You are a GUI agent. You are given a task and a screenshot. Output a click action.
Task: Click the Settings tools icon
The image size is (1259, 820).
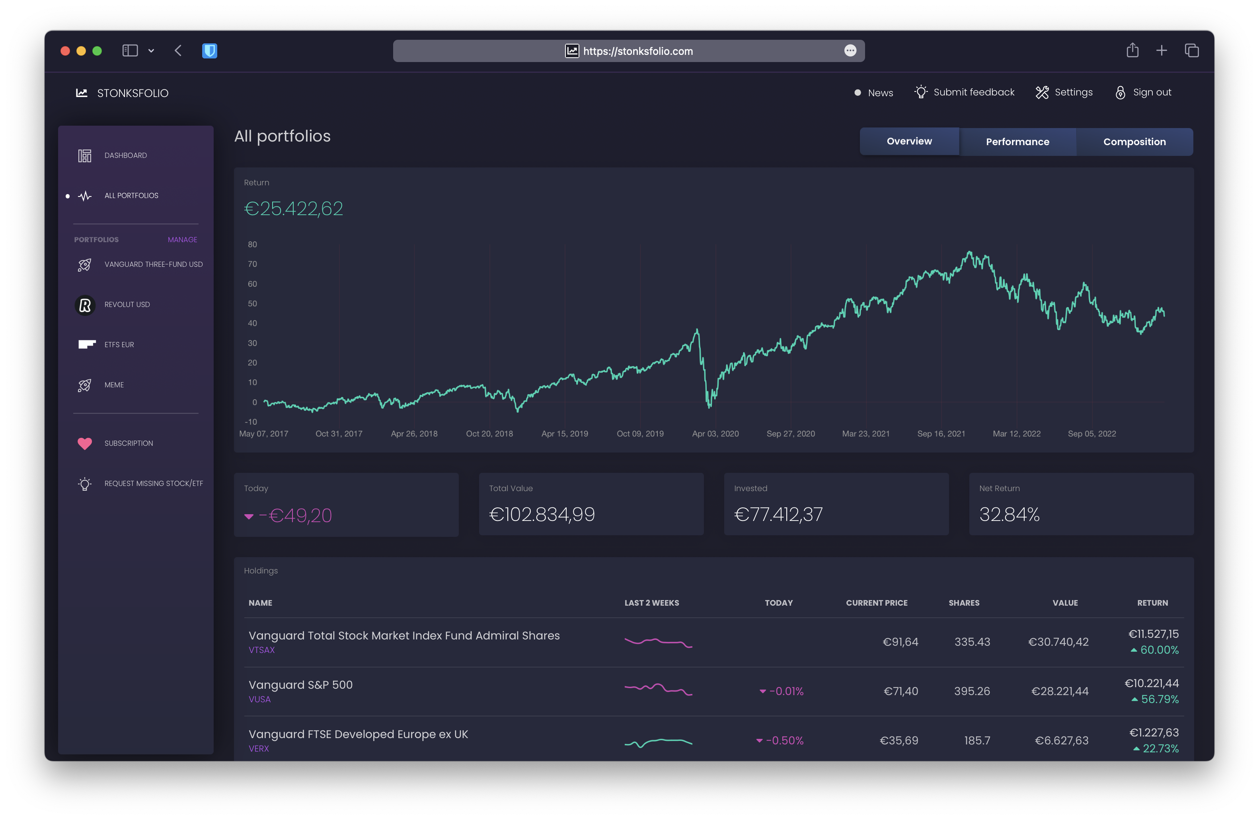pos(1042,93)
